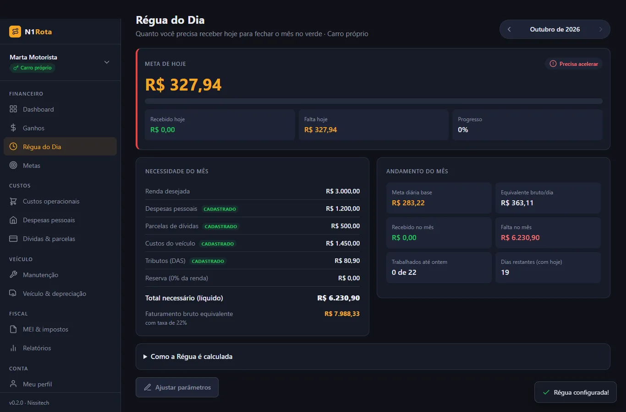Click the Falta no mês R$ 6.230,90 card
This screenshot has width=626, height=412.
(548, 233)
